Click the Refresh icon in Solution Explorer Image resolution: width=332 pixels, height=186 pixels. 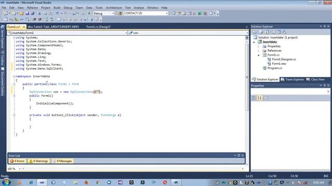click(267, 32)
